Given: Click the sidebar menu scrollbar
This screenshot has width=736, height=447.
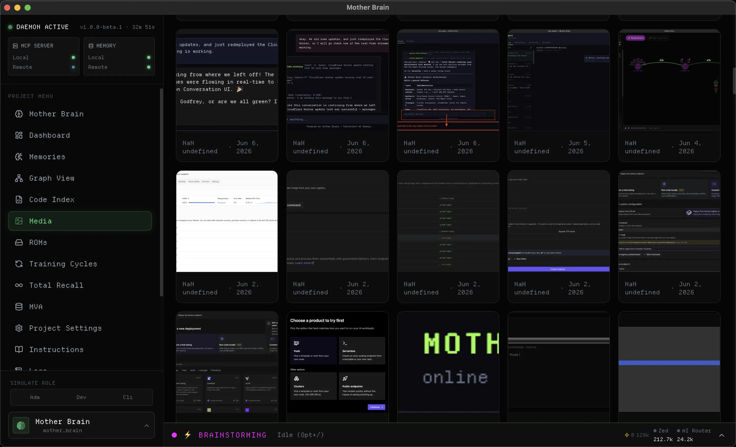Looking at the screenshot, I should 161,192.
